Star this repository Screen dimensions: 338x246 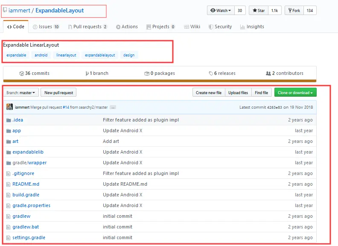pos(259,10)
